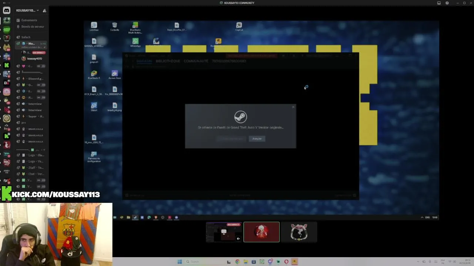Viewport: 474px width, 266px height.
Task: Open Panneau de configuration desktop shortcut
Action: [x=94, y=157]
